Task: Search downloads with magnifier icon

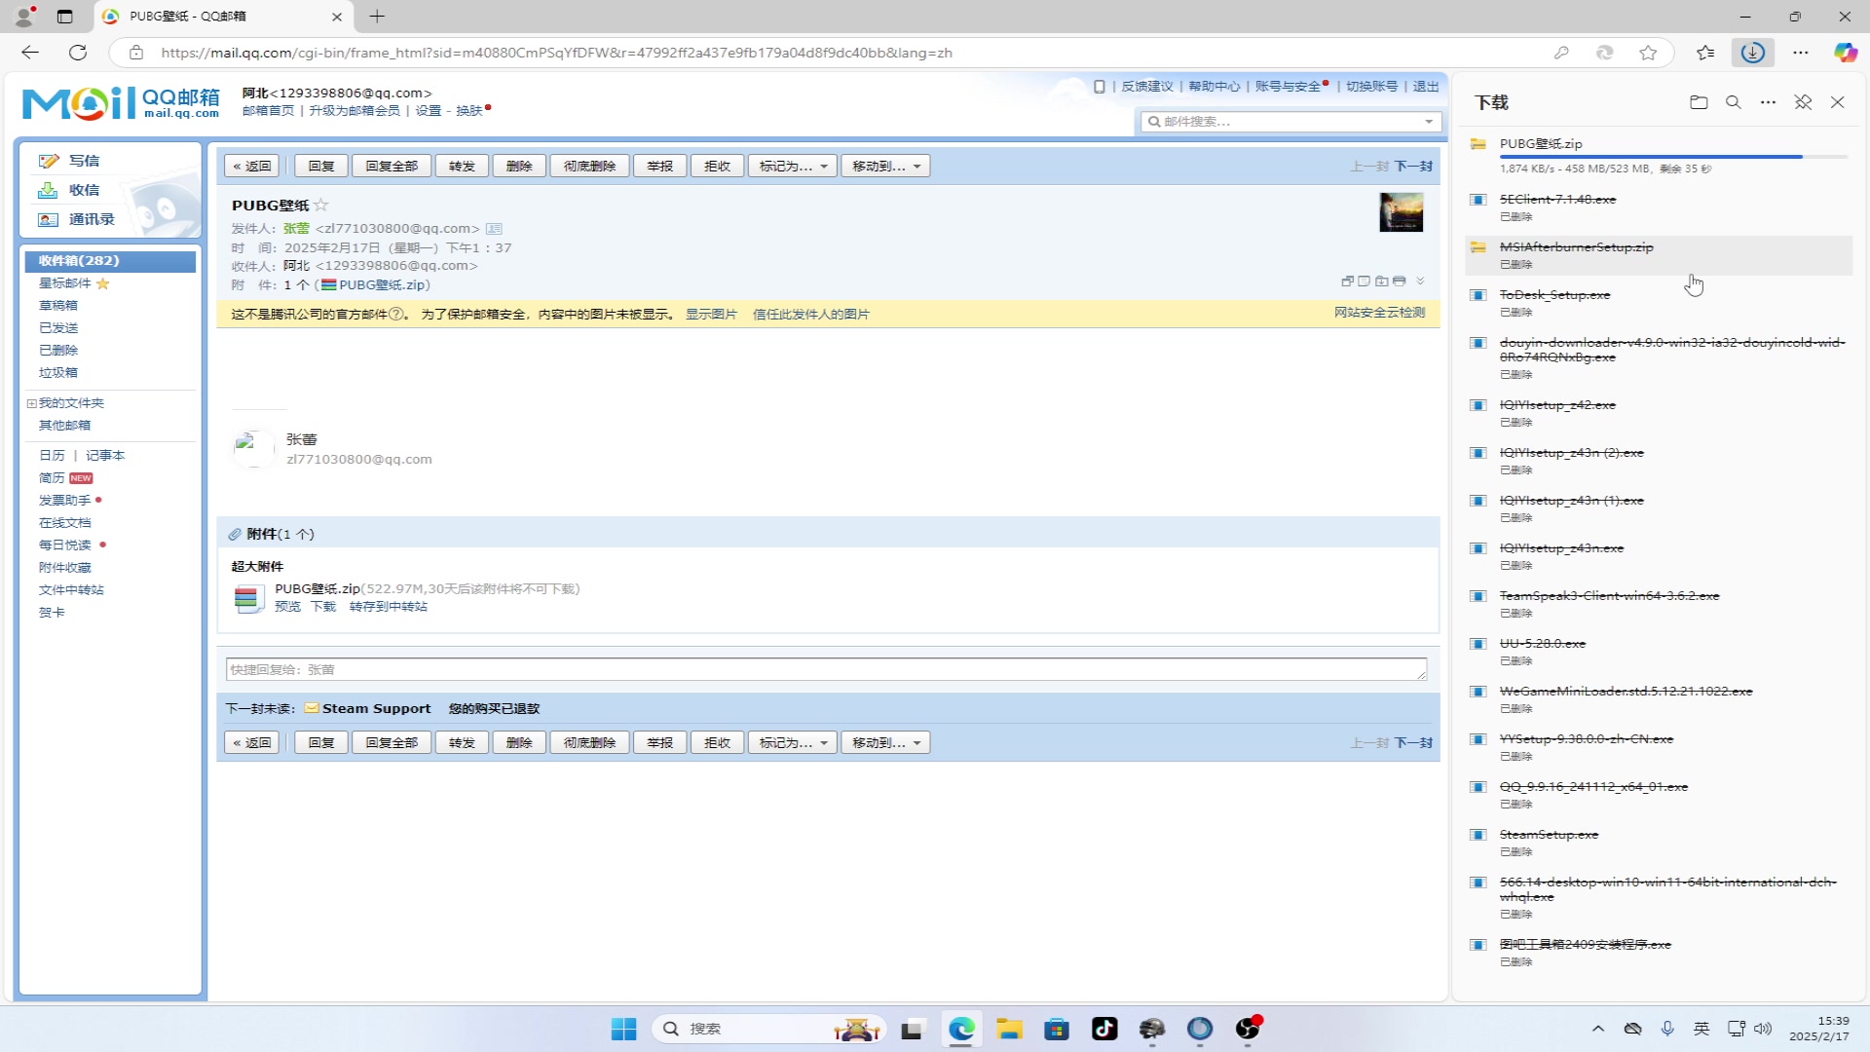Action: coord(1734,102)
